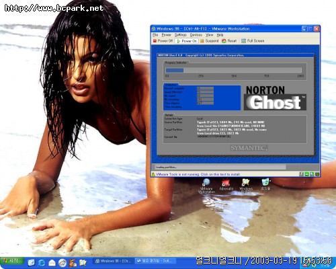The height and width of the screenshot is (269, 336).
Task: Select the VMware Workstation desktop shortcut
Action: pyautogui.click(x=206, y=186)
